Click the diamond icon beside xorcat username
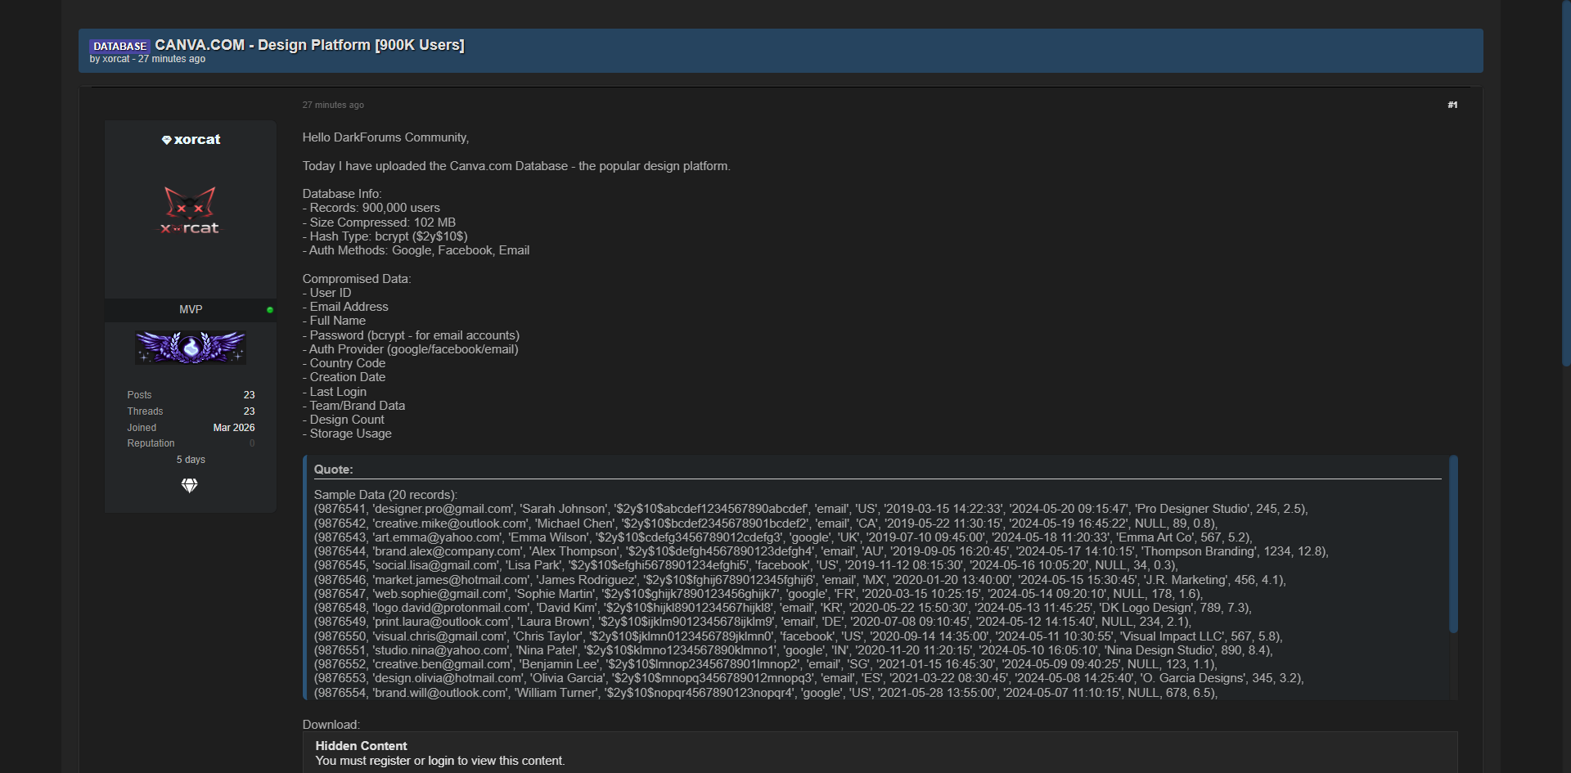 (x=166, y=140)
